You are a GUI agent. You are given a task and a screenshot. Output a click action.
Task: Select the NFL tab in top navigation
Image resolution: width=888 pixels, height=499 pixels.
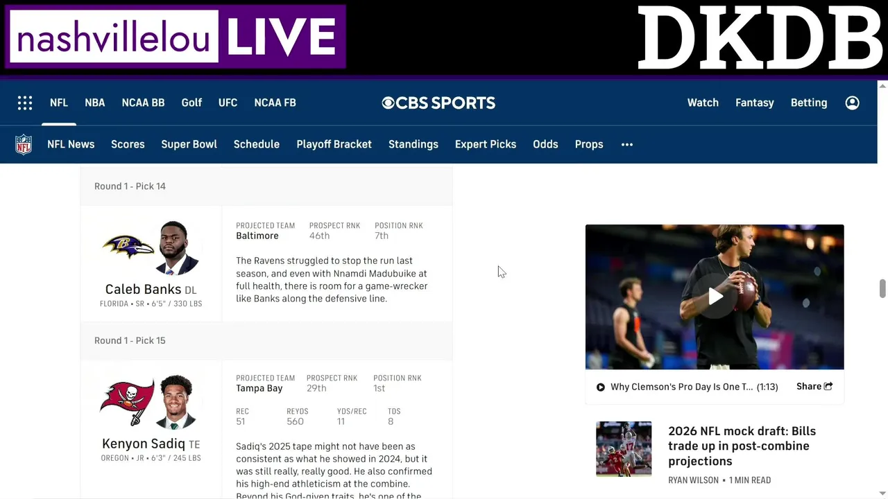(x=59, y=103)
